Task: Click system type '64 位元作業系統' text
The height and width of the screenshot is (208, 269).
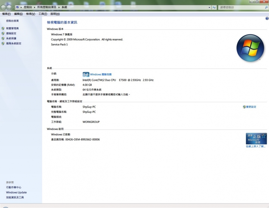Action: [x=92, y=90]
